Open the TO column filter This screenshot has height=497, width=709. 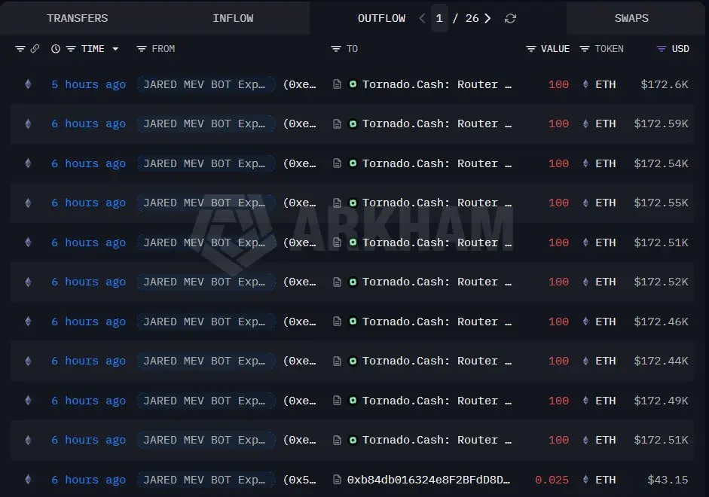(335, 49)
